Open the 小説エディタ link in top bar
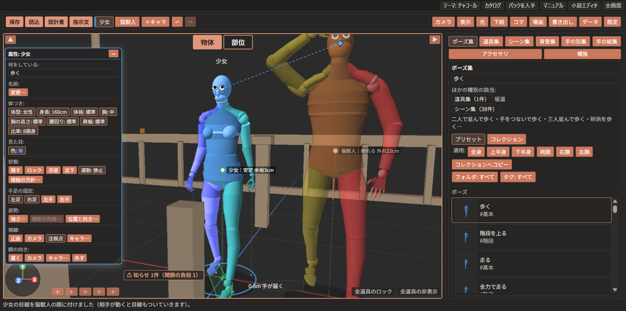Viewport: 626px width, 311px height. 584,6
